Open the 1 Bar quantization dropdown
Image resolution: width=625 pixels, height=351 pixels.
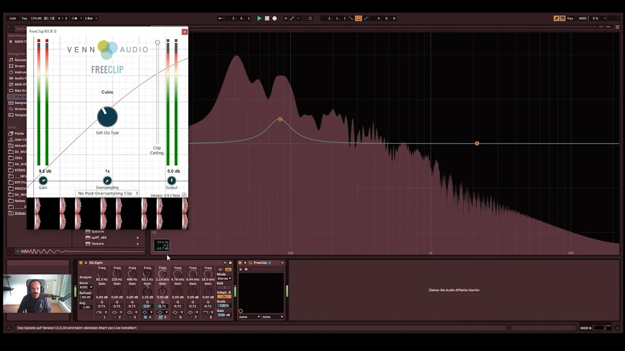click(x=90, y=19)
